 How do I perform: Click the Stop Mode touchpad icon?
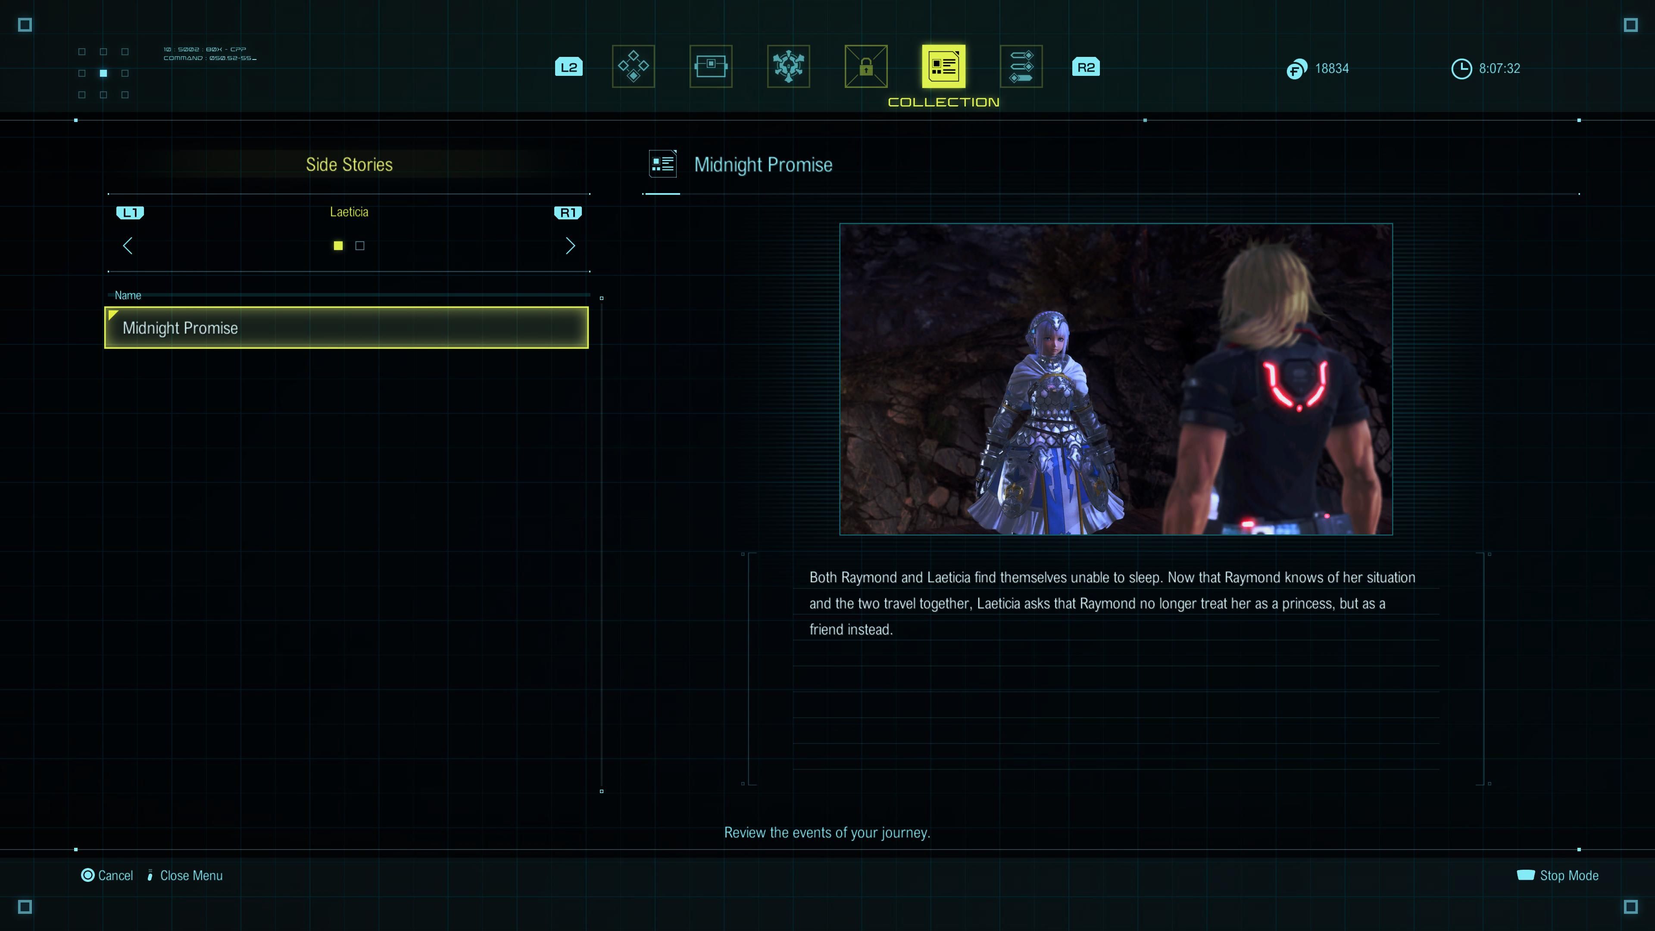point(1526,875)
